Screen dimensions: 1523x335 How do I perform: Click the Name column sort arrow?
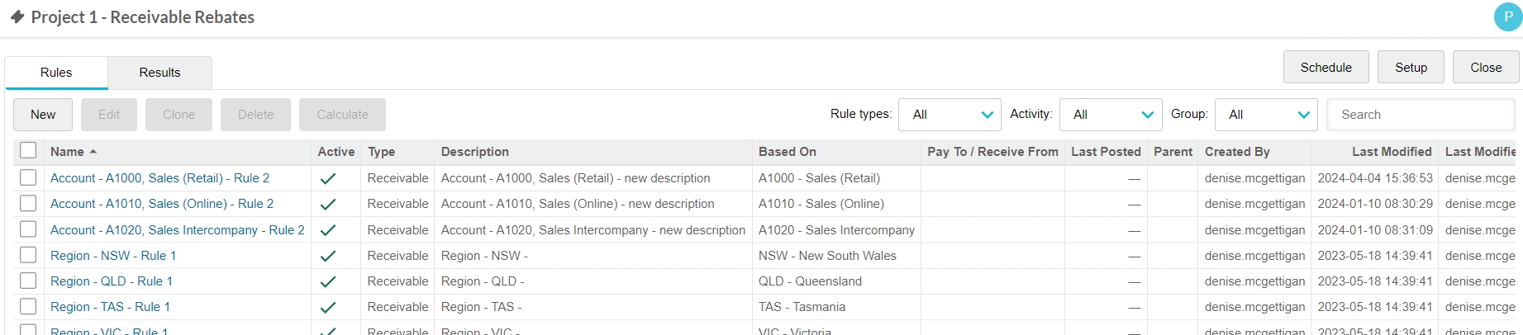pos(93,152)
